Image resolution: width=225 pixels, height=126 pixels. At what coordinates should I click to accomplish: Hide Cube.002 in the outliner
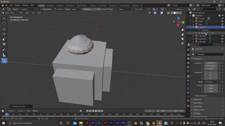pos(222,36)
